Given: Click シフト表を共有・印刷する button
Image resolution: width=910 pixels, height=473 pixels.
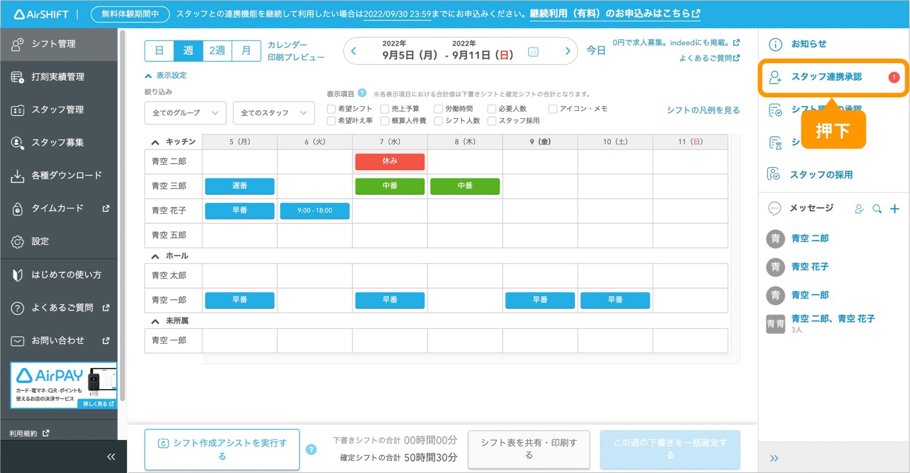Looking at the screenshot, I should 528,449.
